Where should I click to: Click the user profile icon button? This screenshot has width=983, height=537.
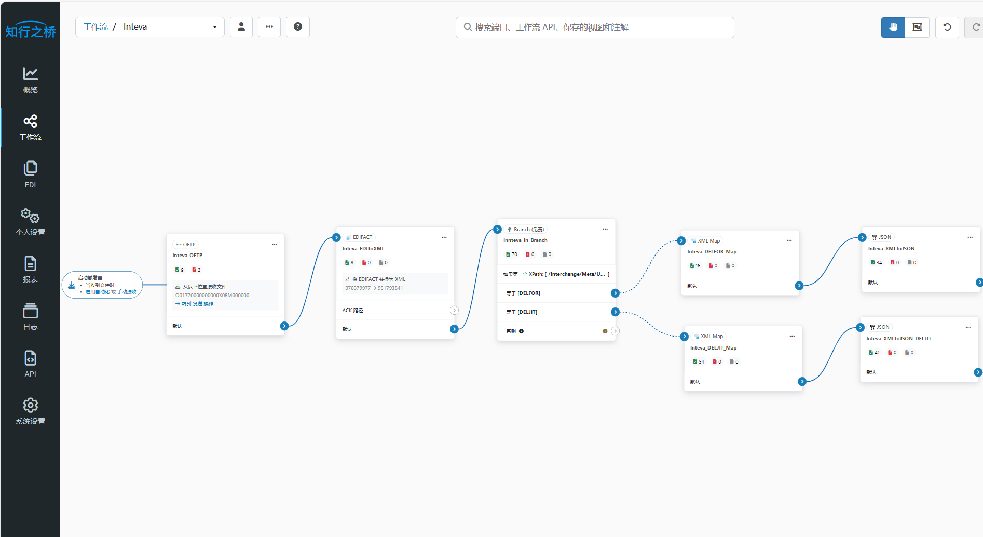(241, 27)
